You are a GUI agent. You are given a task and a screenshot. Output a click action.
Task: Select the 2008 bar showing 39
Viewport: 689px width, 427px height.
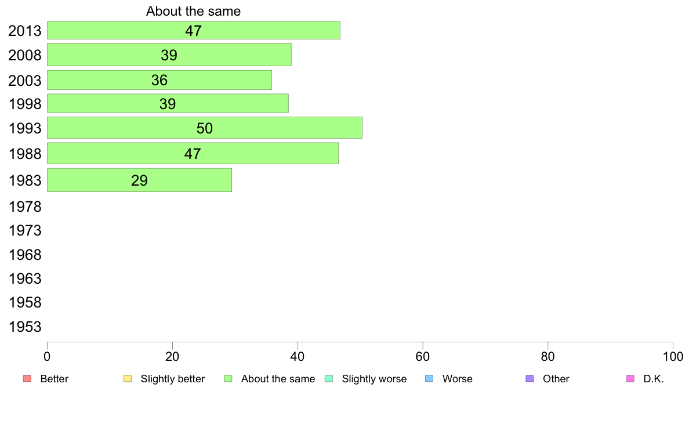point(169,55)
